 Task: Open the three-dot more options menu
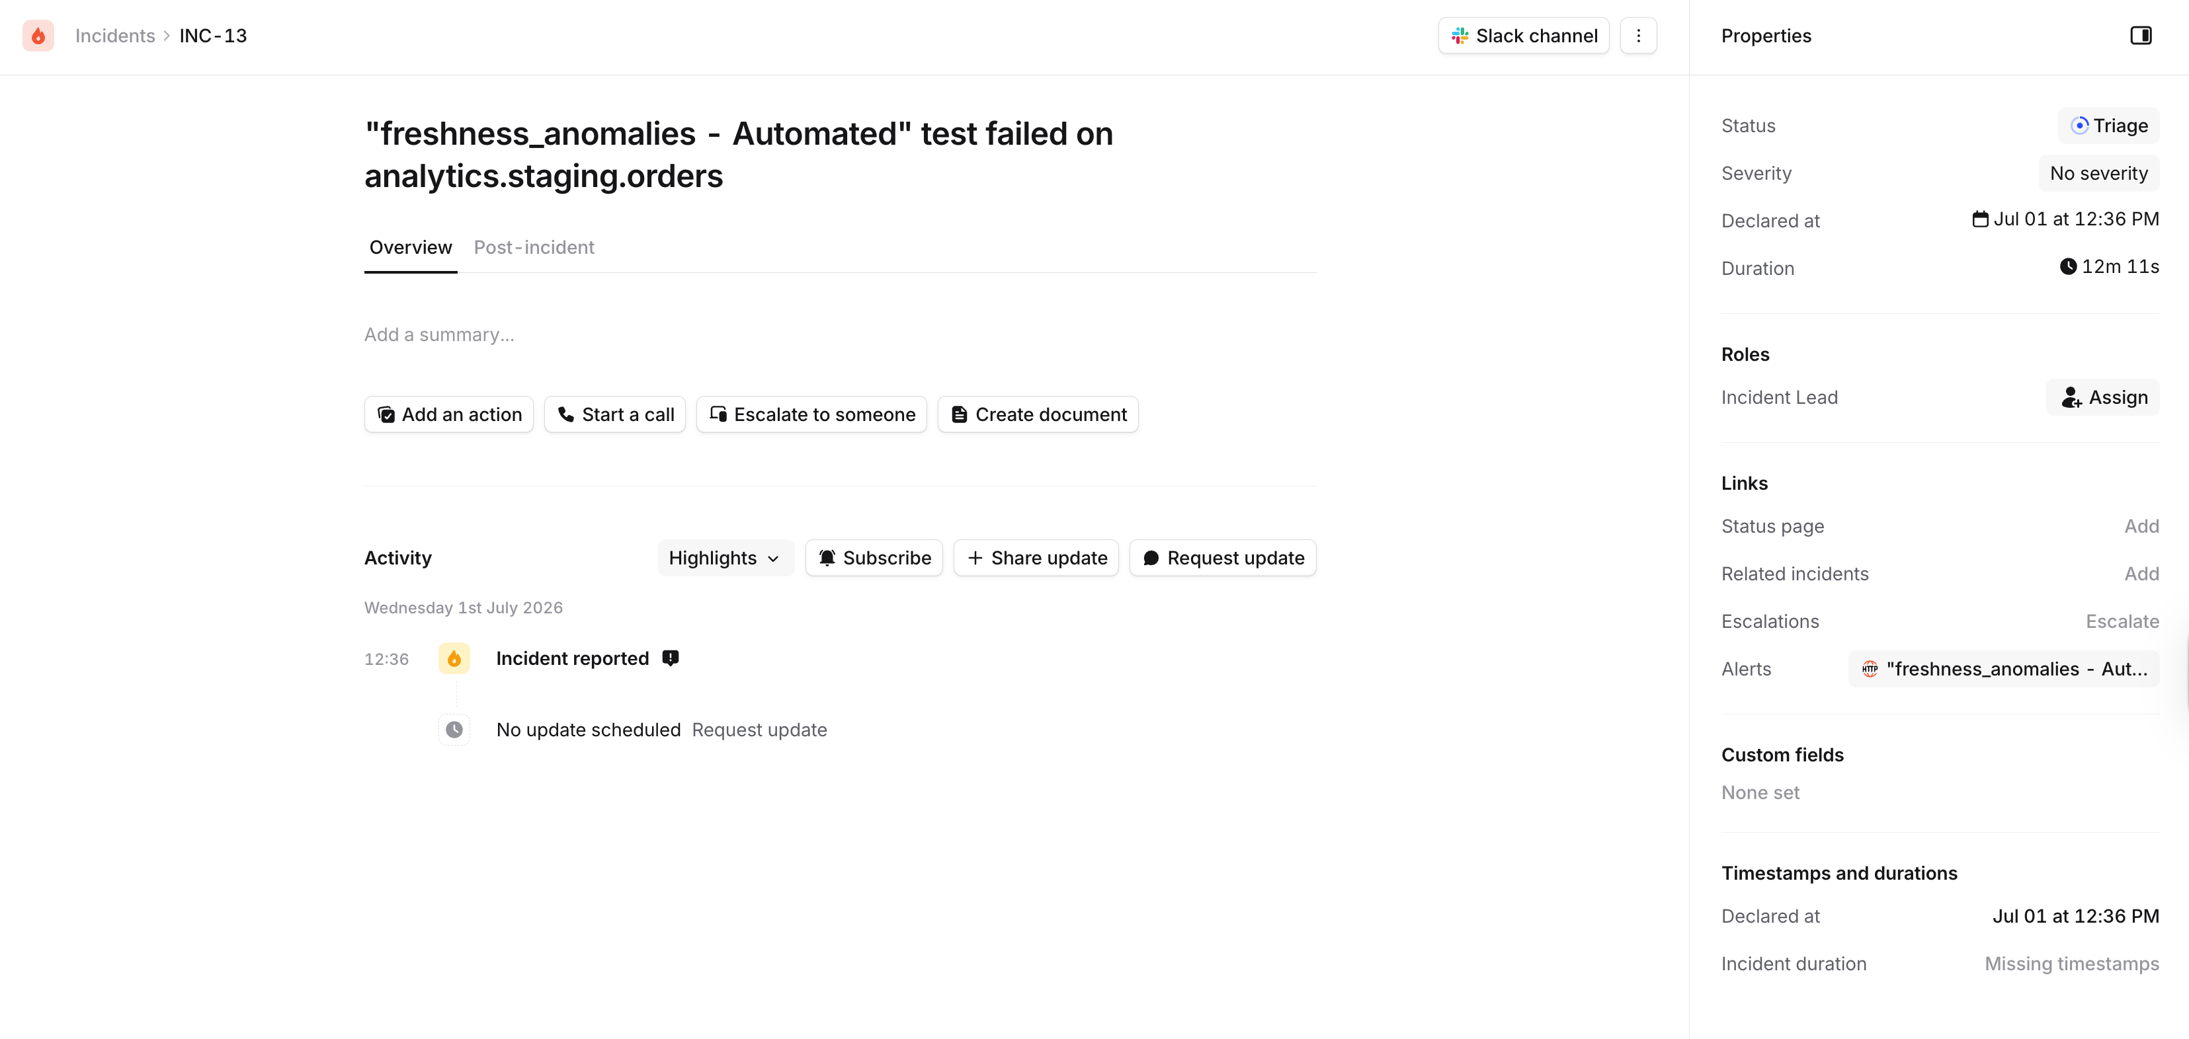(1638, 36)
